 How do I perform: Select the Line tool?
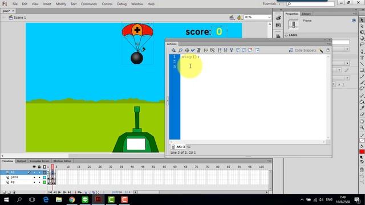tap(362, 64)
